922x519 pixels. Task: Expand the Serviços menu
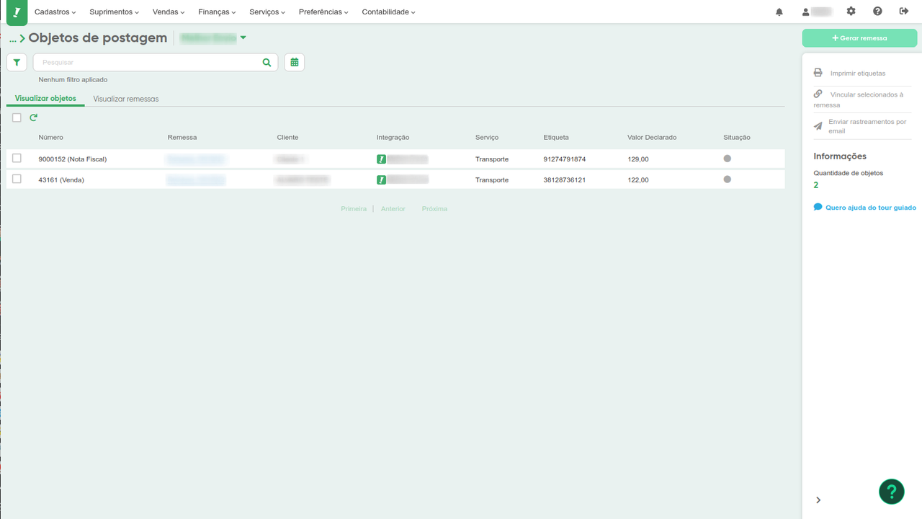[267, 12]
